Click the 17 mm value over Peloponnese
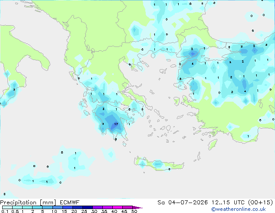This screenshot has width=275, height=213. pyautogui.click(x=116, y=124)
